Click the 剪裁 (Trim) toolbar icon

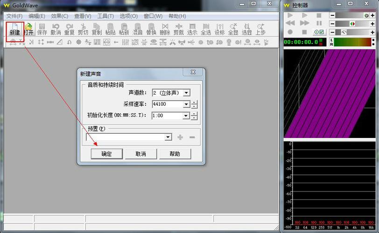coord(179,29)
